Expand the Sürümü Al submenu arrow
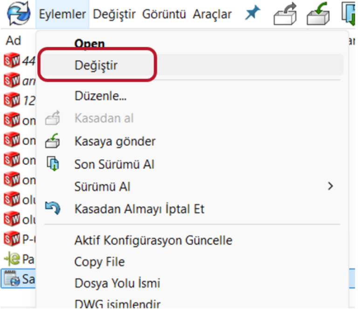Image resolution: width=358 pixels, height=309 pixels. (x=330, y=186)
